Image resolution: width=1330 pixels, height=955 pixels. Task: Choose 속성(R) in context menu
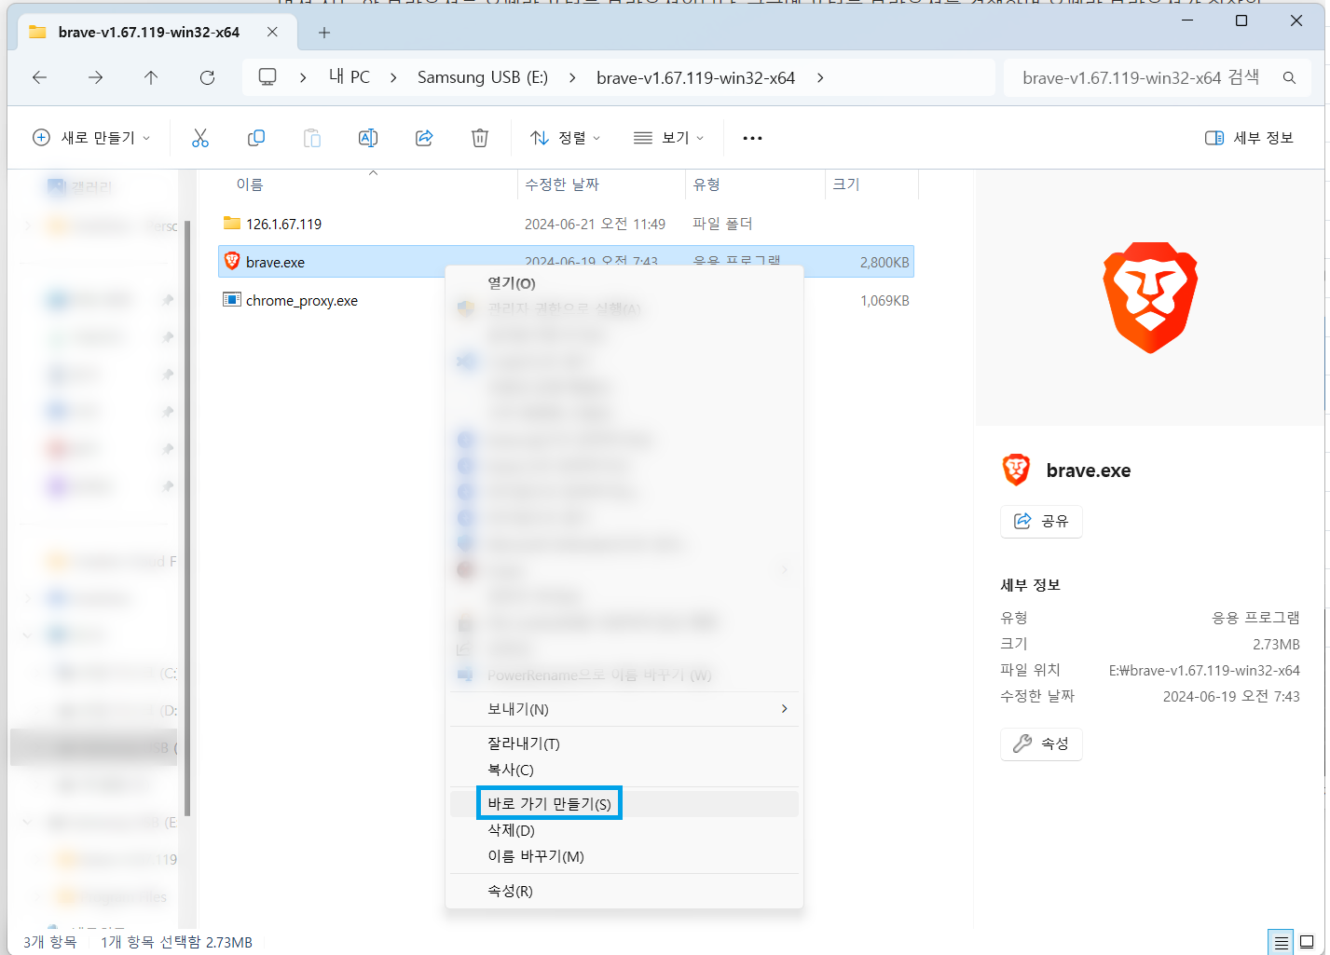pyautogui.click(x=624, y=891)
